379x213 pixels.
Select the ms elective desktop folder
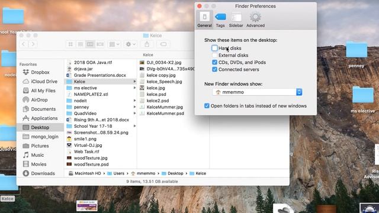[x=362, y=100]
